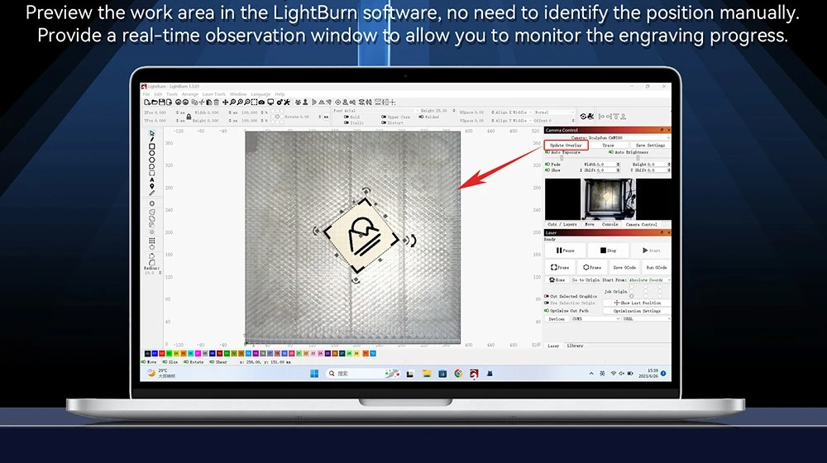
Task: Click the Delete trash can icon
Action: click(216, 103)
